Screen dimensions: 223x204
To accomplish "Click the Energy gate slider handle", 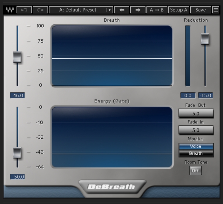I will click(x=17, y=153).
